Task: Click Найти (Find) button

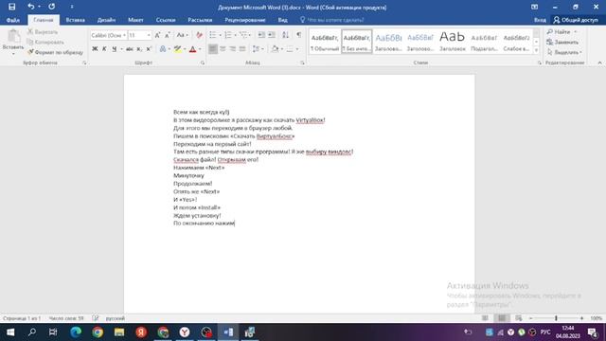Action: 559,31
